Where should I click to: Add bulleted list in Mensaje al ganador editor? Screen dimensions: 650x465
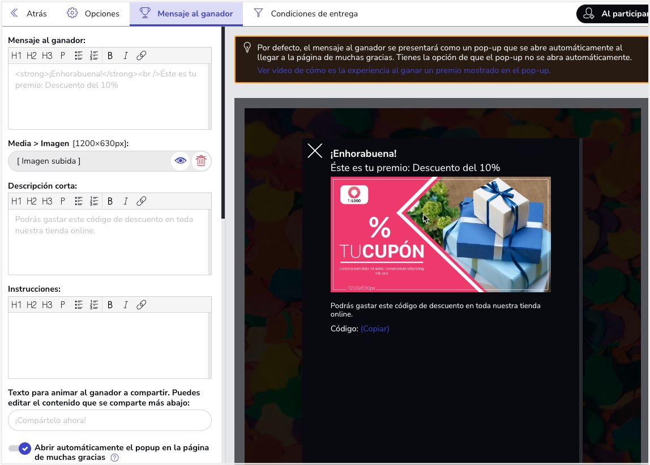[79, 56]
